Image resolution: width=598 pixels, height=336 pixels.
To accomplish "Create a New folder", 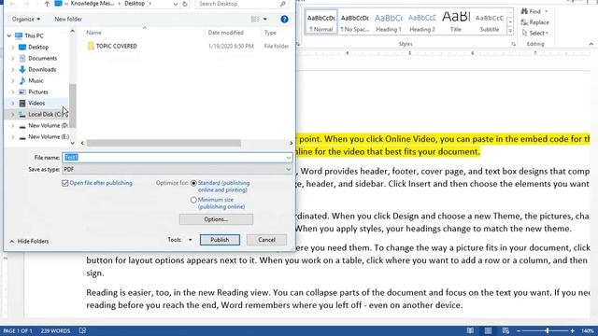I will pyautogui.click(x=68, y=19).
